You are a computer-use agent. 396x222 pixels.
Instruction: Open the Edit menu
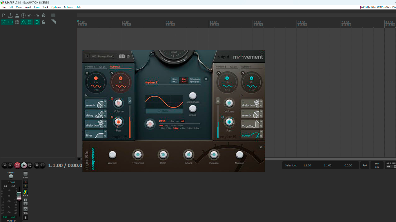coord(11,7)
